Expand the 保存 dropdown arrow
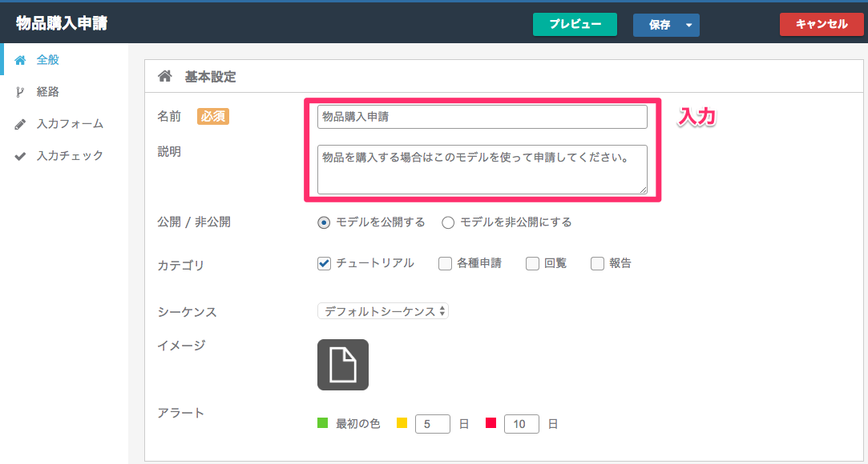The width and height of the screenshot is (868, 464). tap(689, 25)
